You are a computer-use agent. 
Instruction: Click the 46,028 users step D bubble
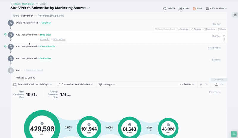click(x=168, y=129)
